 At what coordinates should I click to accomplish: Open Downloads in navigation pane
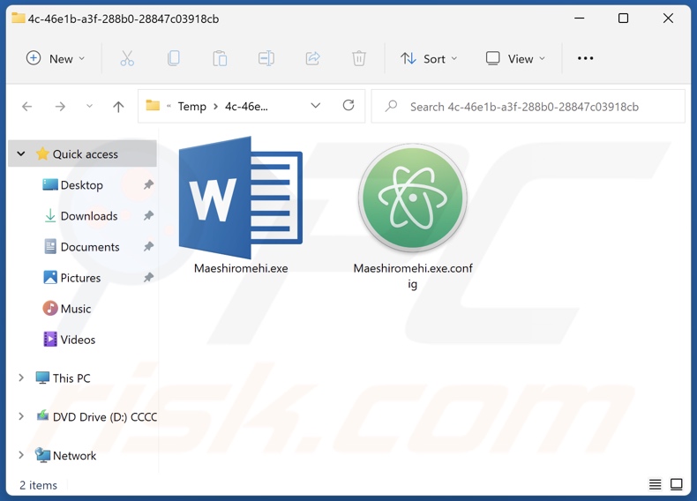coord(89,216)
